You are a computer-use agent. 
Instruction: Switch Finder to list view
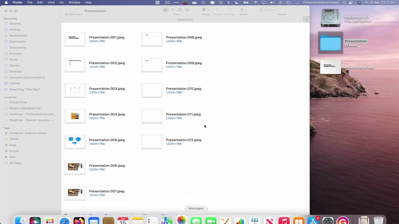pos(172,10)
